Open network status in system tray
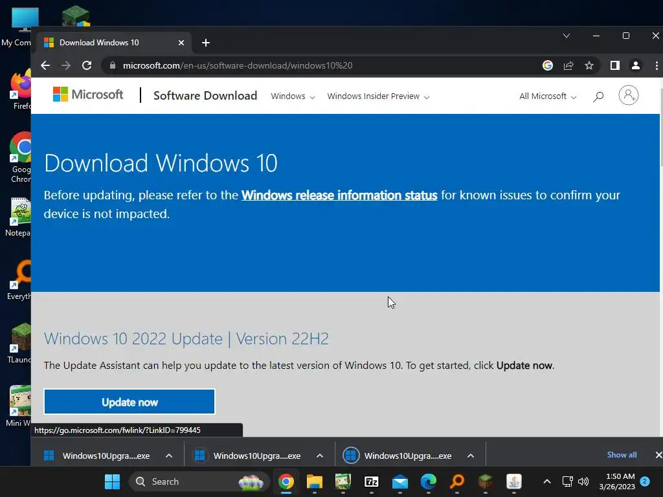The image size is (663, 497). click(567, 481)
